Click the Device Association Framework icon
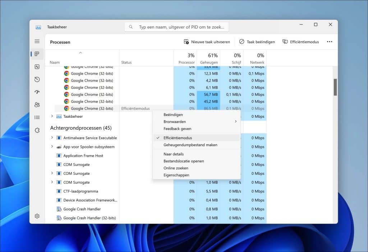This screenshot has height=252, width=368. pos(59,200)
